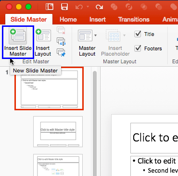
Task: Click the Rename master icon
Action: (61, 41)
